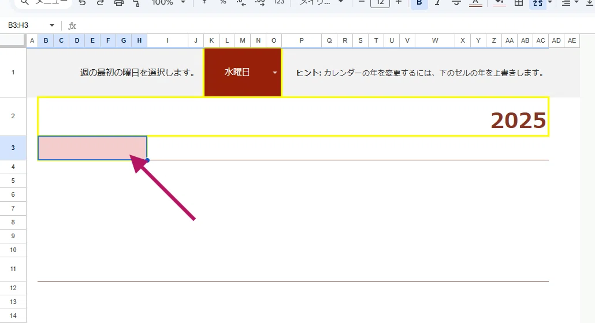Open the zoom 100% dropdown
The width and height of the screenshot is (595, 323).
point(169,3)
